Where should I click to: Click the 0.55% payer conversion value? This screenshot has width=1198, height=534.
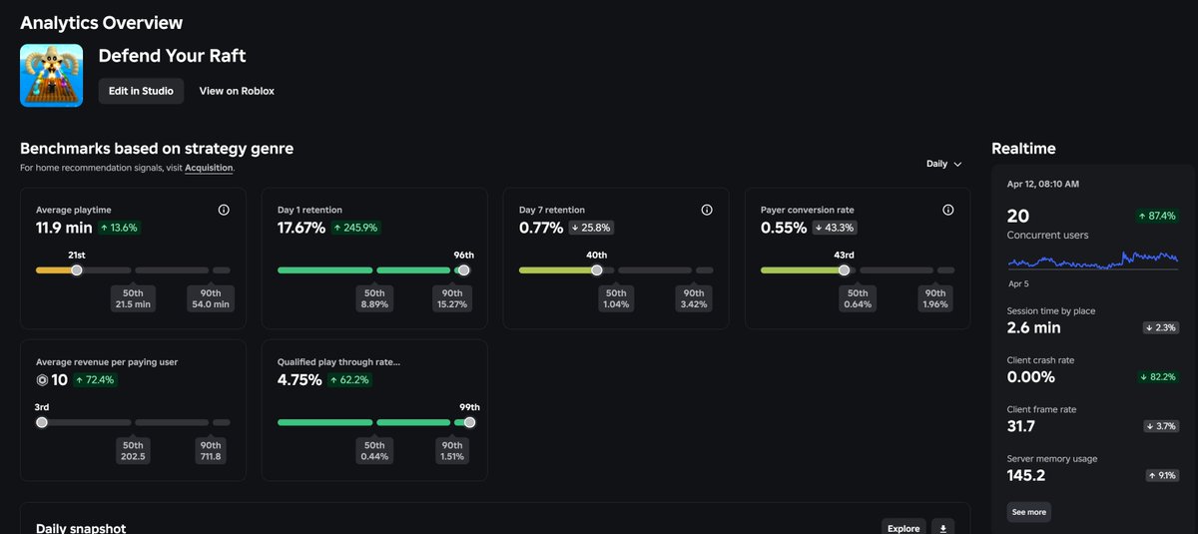click(x=784, y=228)
